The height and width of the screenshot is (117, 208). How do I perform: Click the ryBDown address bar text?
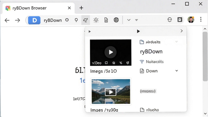(53, 20)
